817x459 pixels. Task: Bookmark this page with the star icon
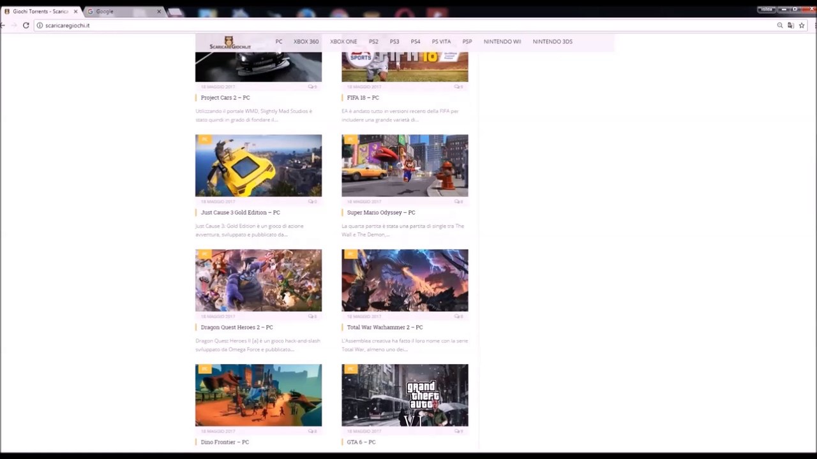click(802, 25)
